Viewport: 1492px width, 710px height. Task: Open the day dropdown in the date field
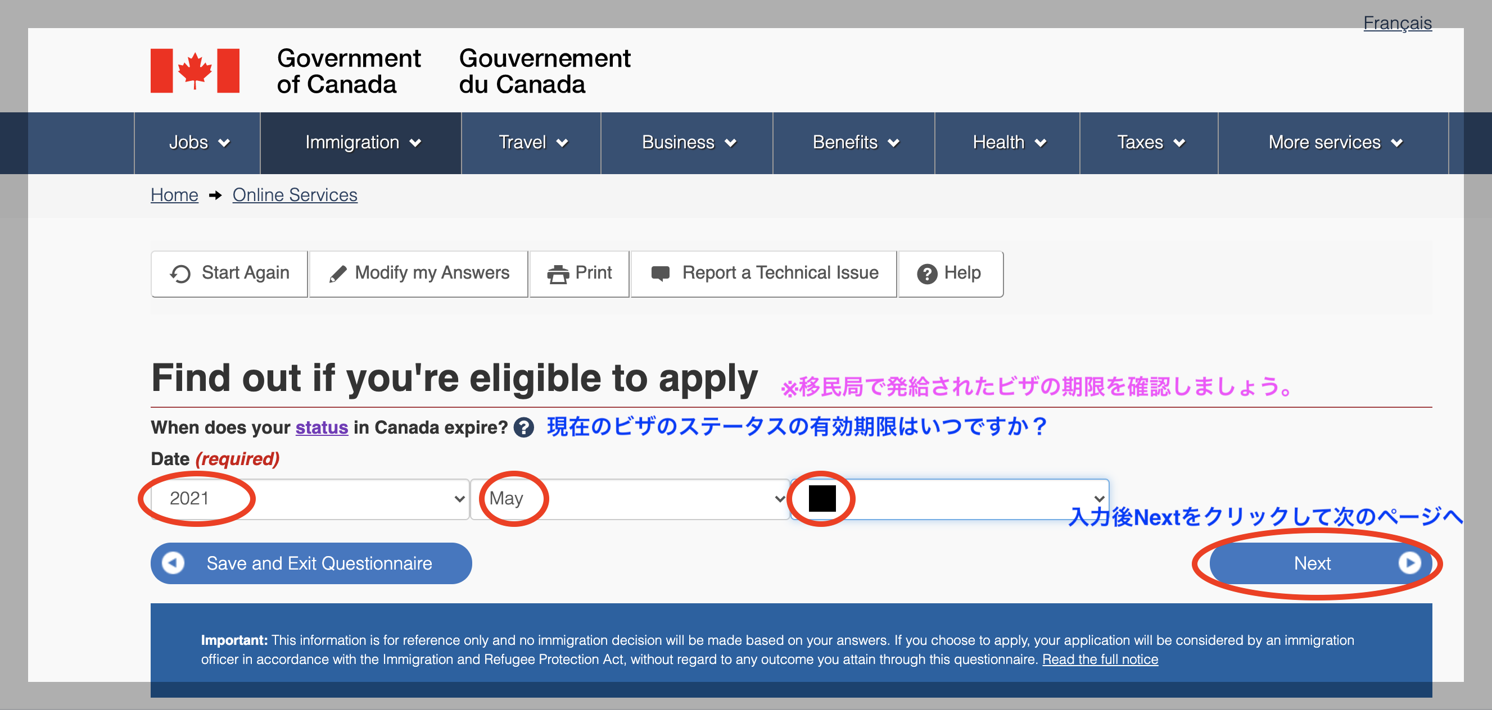coord(950,499)
